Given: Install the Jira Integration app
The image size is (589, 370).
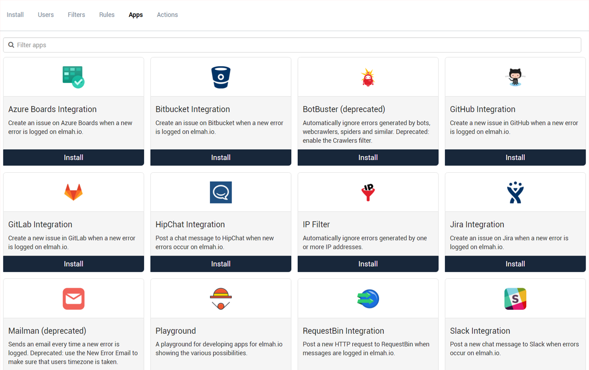Looking at the screenshot, I should tap(515, 264).
